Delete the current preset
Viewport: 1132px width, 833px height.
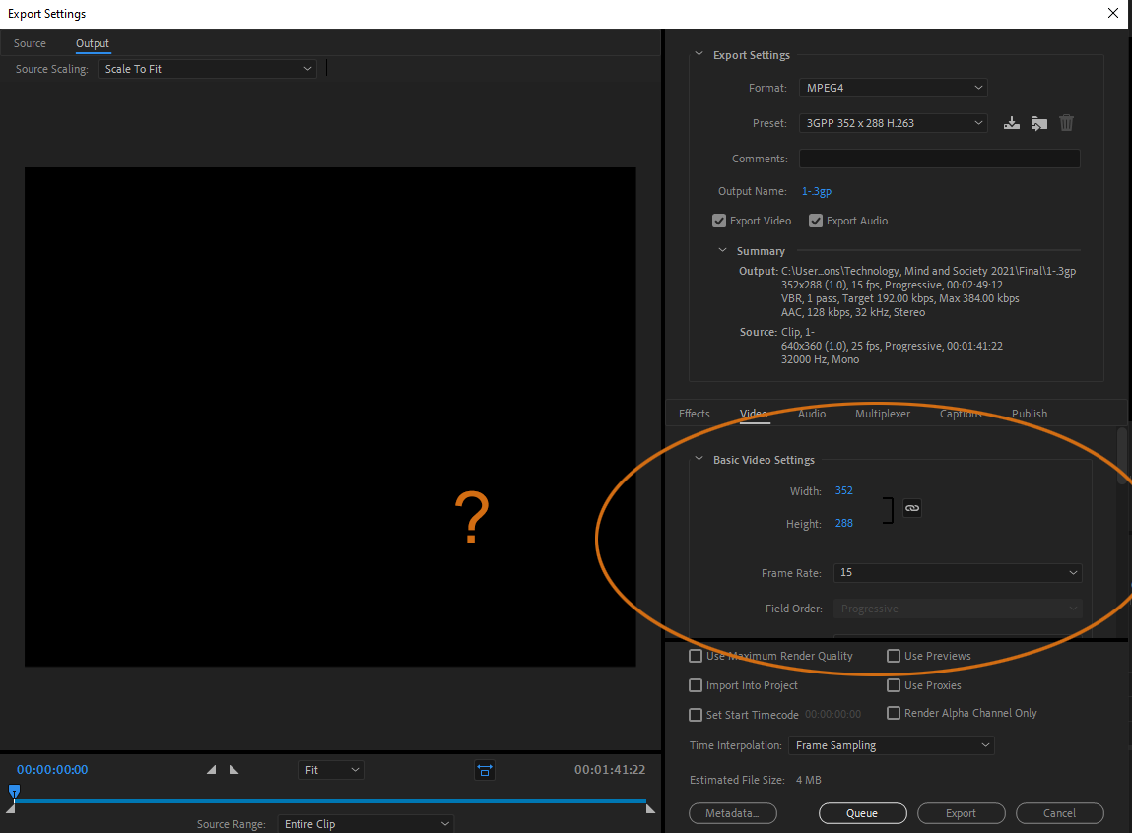coord(1066,122)
